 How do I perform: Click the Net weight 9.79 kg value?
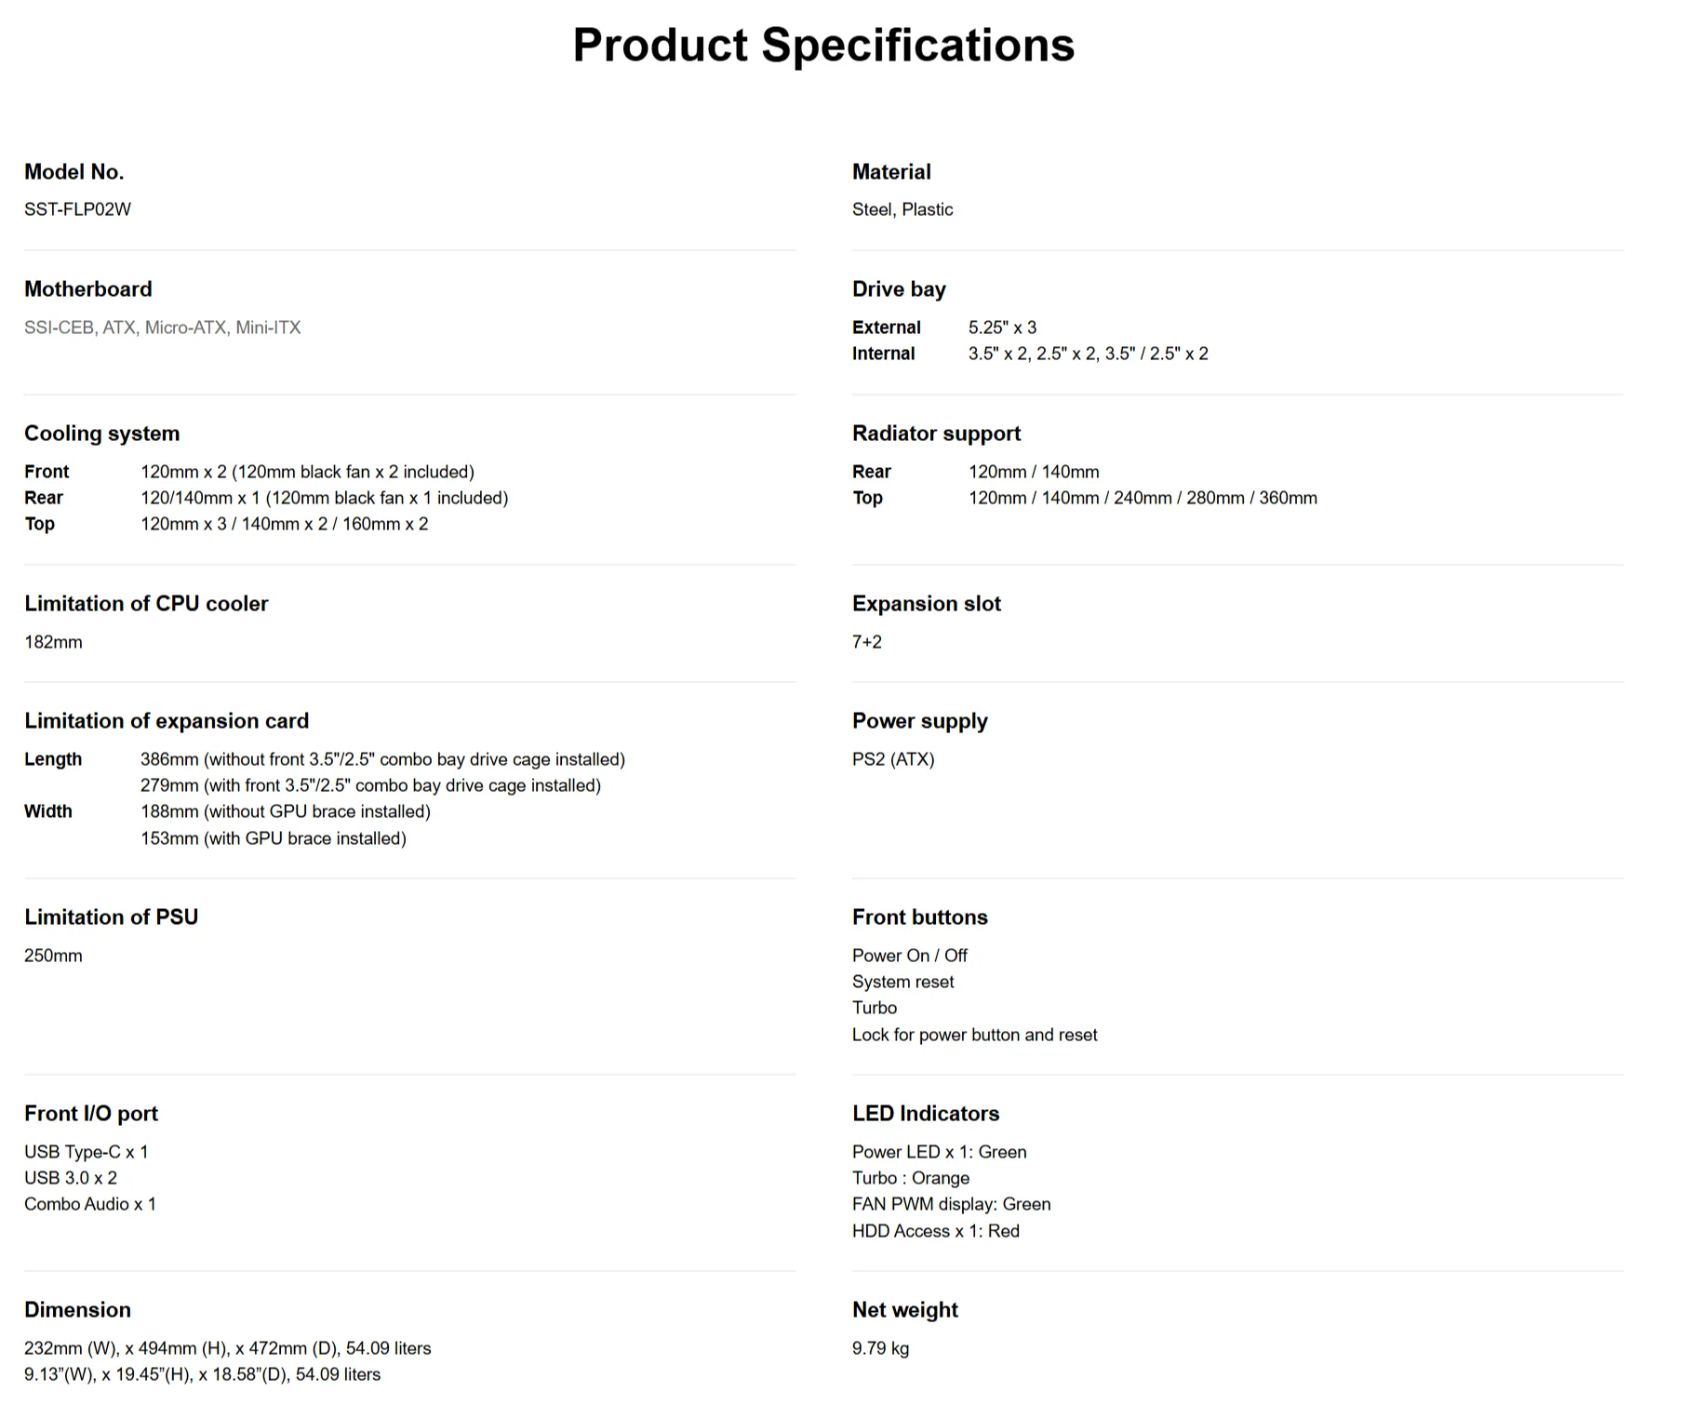(x=880, y=1348)
